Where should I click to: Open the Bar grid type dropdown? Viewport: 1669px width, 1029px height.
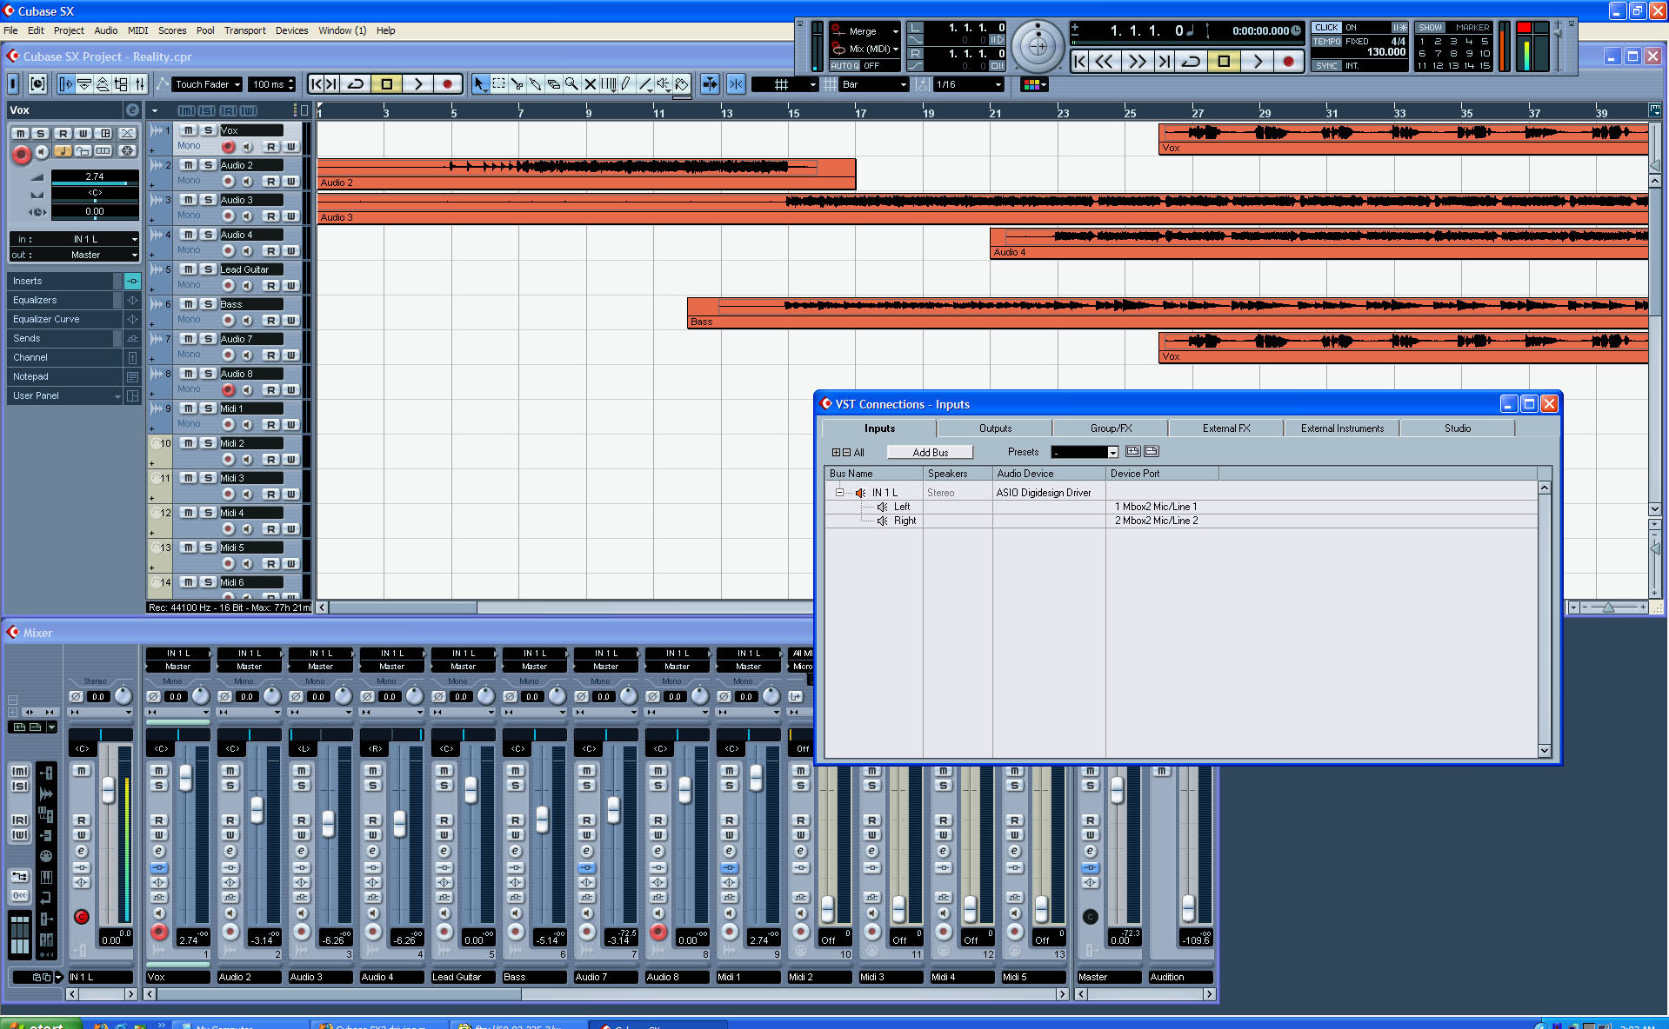point(875,84)
